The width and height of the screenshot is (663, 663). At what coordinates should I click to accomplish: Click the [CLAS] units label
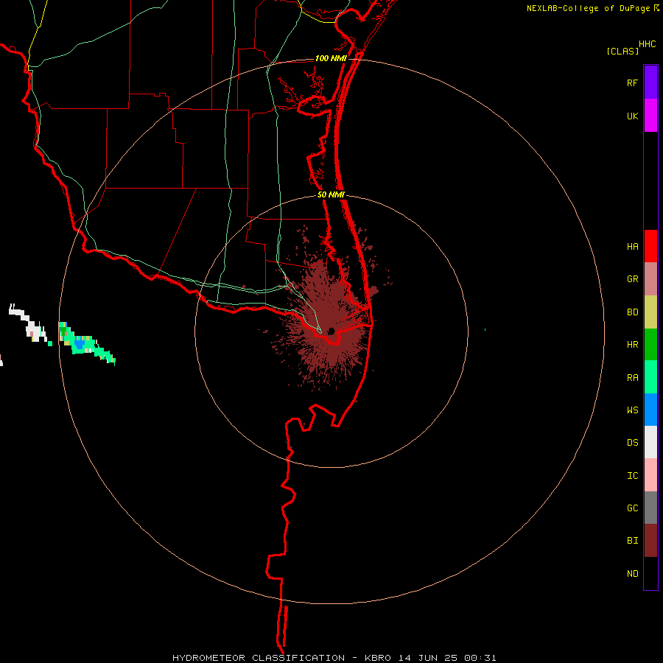pos(622,51)
